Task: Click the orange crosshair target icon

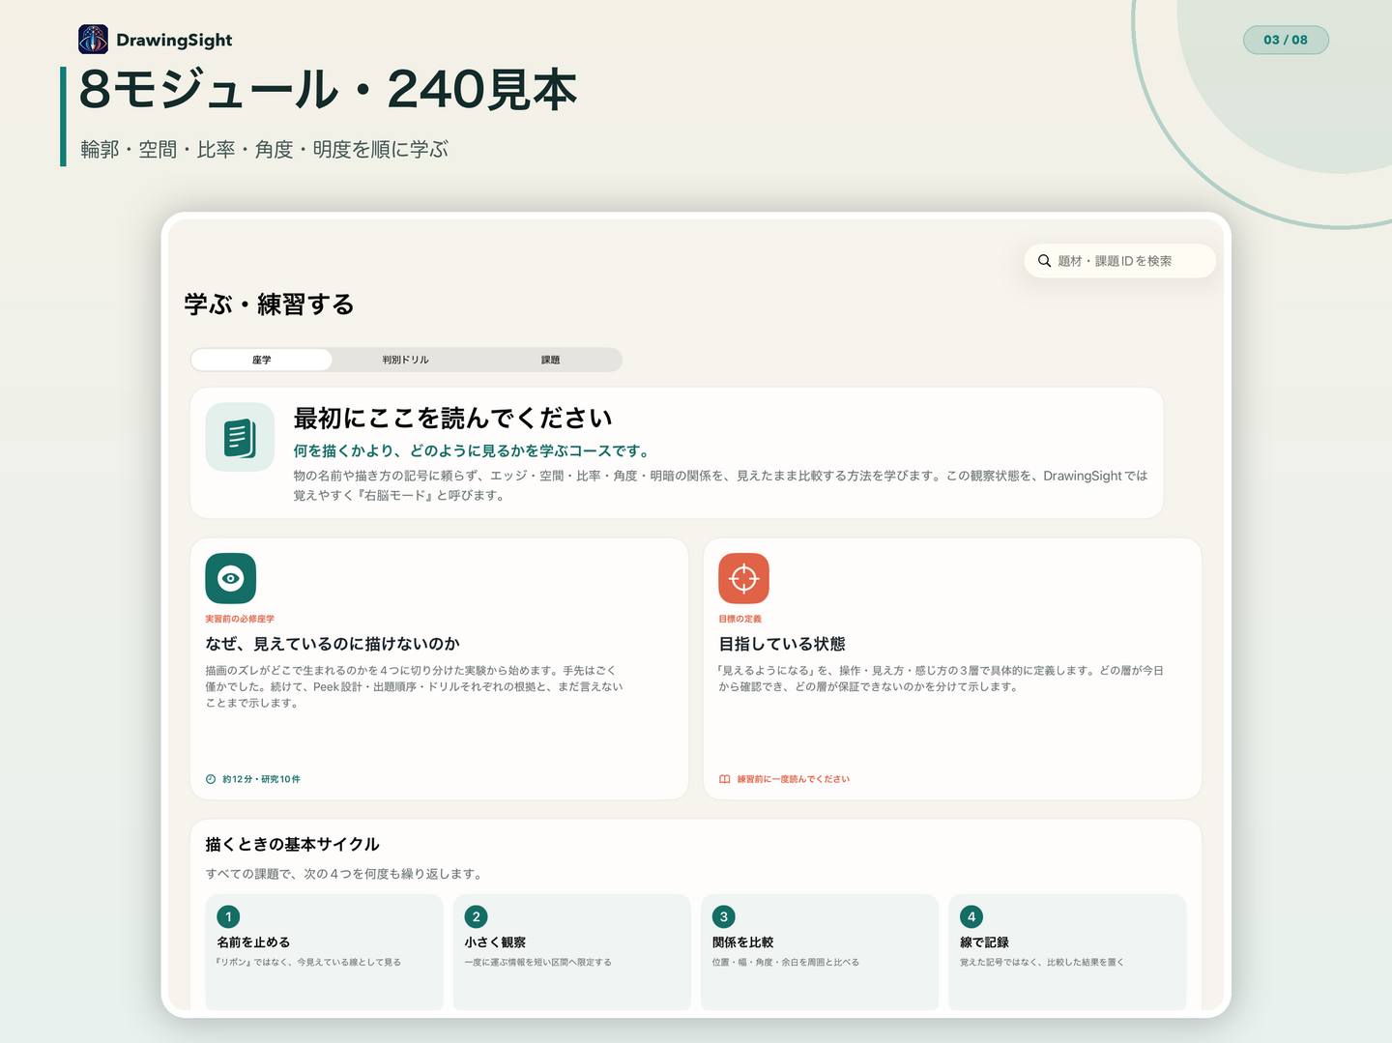Action: point(743,578)
